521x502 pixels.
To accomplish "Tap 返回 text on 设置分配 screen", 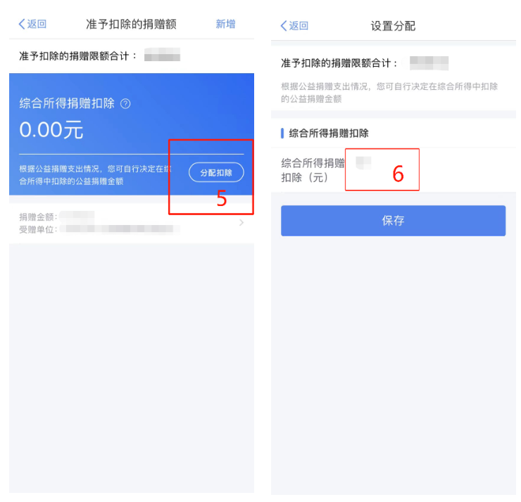I will tap(299, 25).
